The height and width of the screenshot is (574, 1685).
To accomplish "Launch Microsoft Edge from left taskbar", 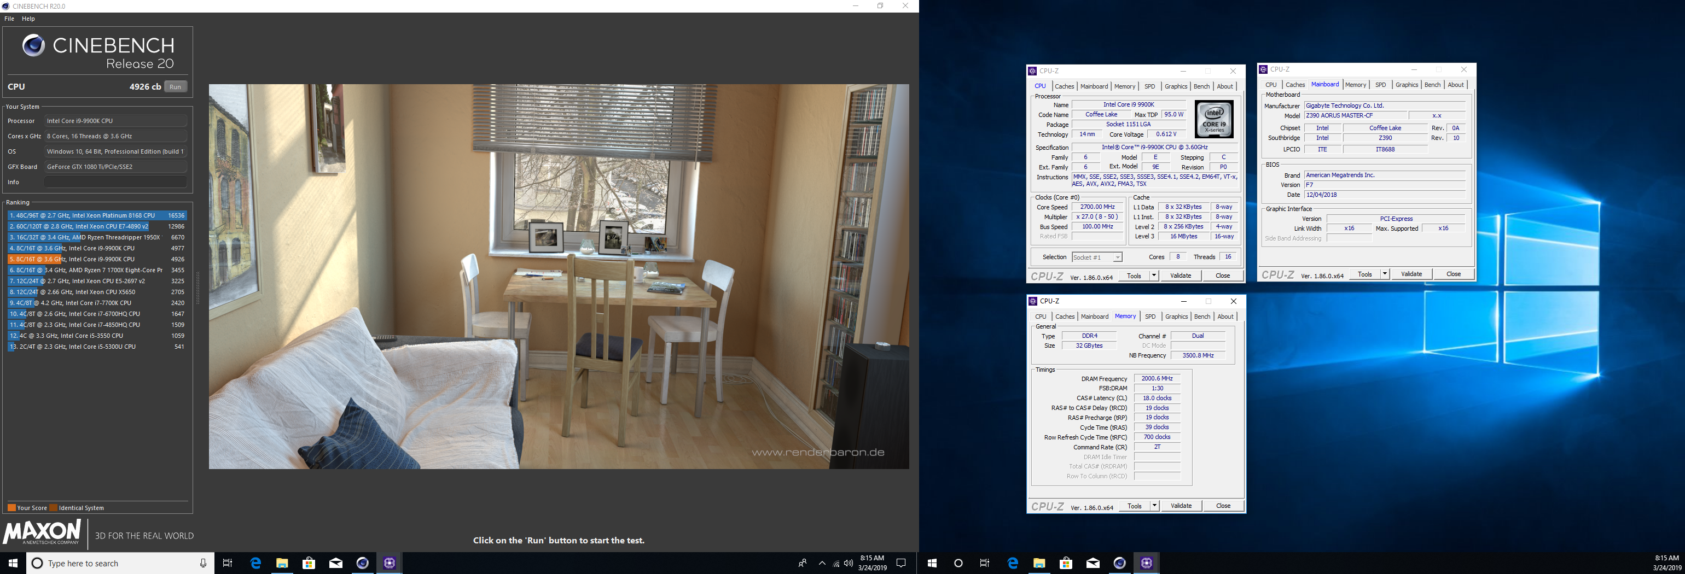I will 255,563.
